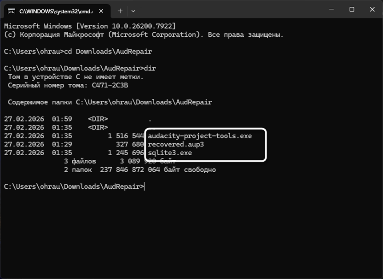The height and width of the screenshot is (279, 383).
Task: Click the recovered.aup3 file name
Action: [176, 145]
